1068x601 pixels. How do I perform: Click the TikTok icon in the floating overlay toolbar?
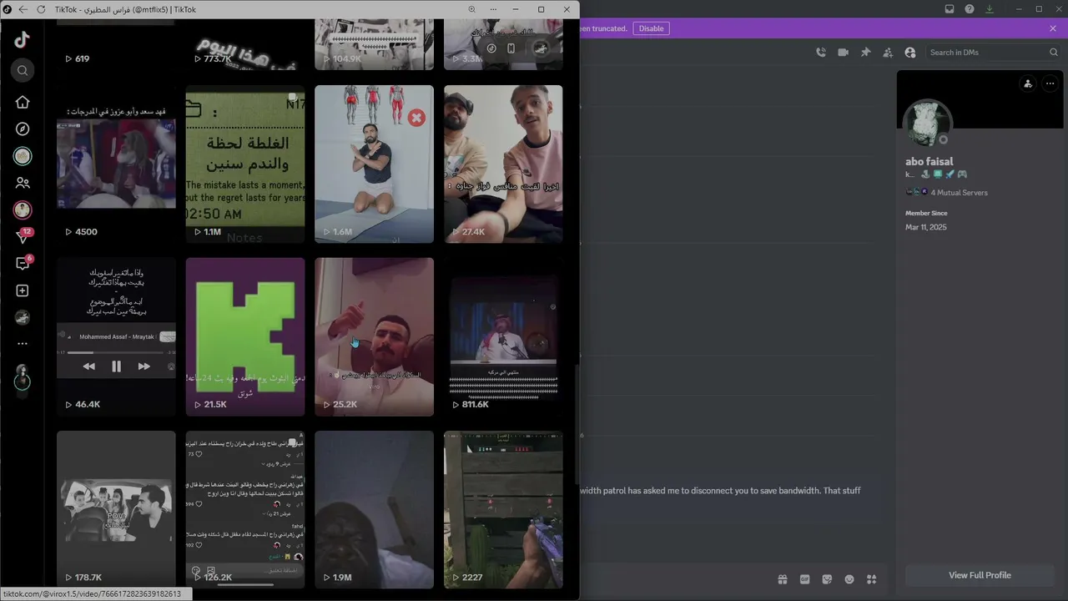point(491,48)
